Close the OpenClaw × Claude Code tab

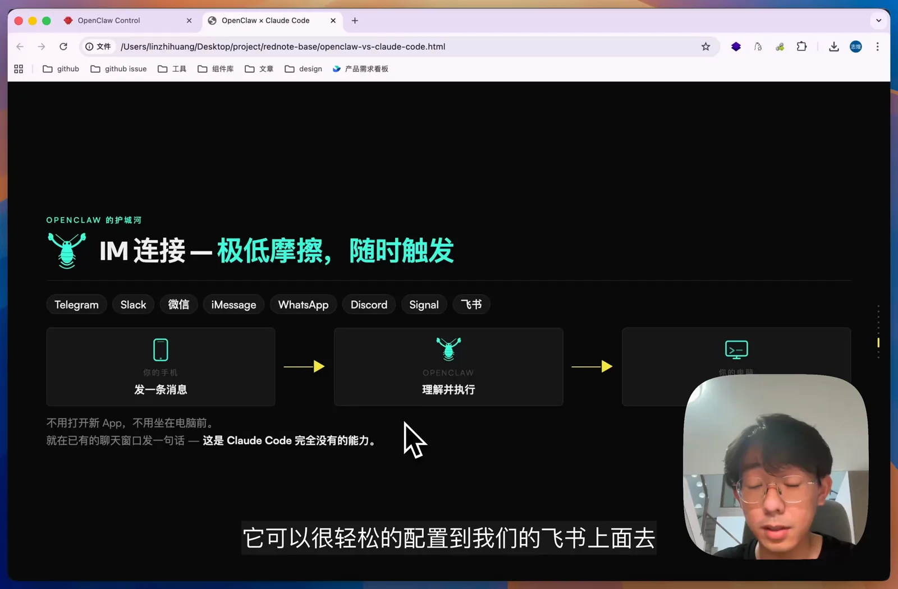coord(333,21)
